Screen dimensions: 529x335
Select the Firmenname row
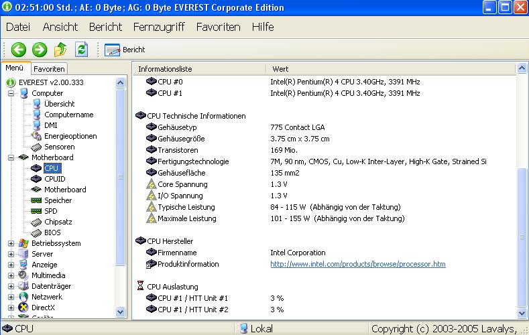[x=236, y=253]
